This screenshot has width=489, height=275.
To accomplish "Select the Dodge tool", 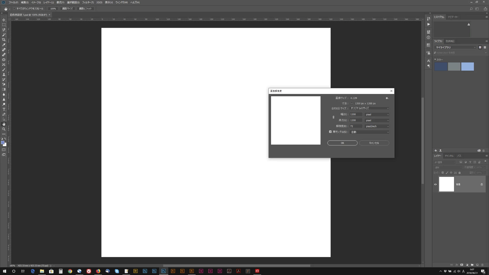I will pos(4,104).
